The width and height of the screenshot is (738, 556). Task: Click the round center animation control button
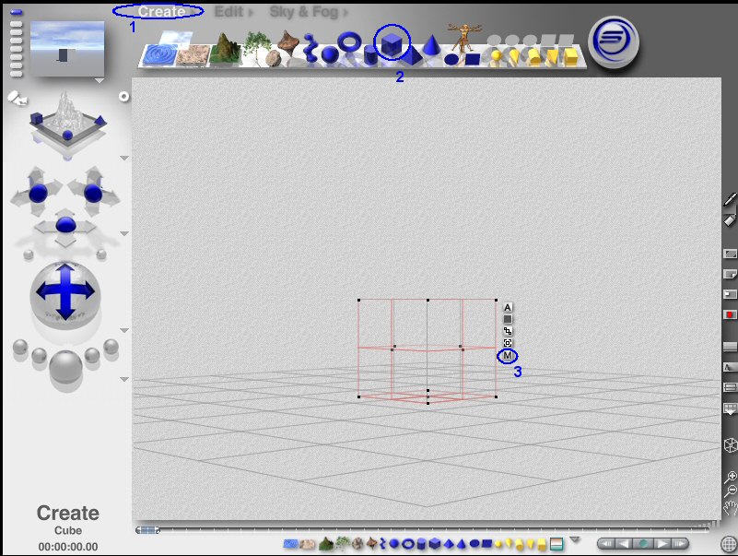click(643, 544)
